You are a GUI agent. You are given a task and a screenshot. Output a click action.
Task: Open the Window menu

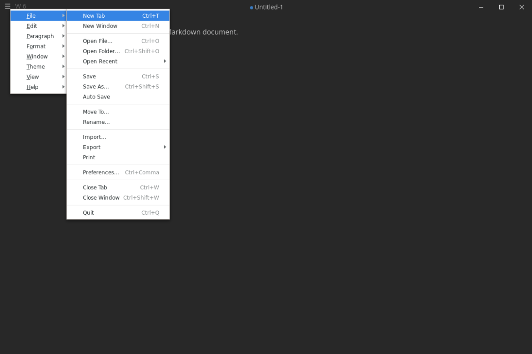37,56
